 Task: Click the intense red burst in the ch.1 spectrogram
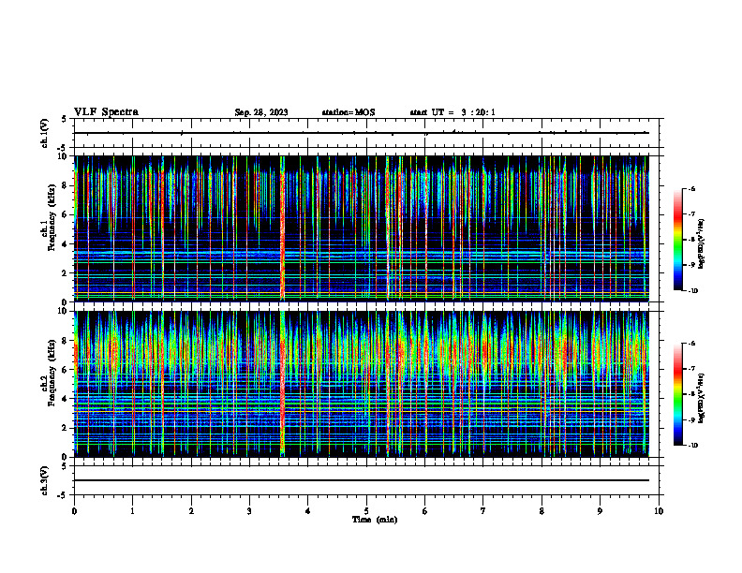pyautogui.click(x=283, y=228)
